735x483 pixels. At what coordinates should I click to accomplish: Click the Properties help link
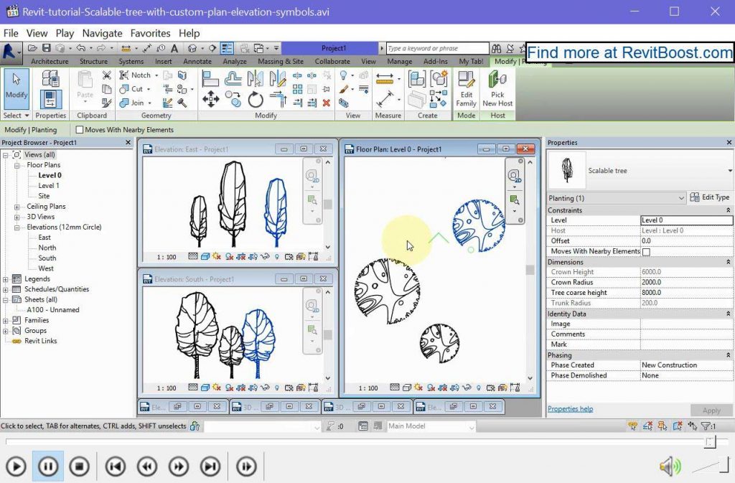click(570, 408)
